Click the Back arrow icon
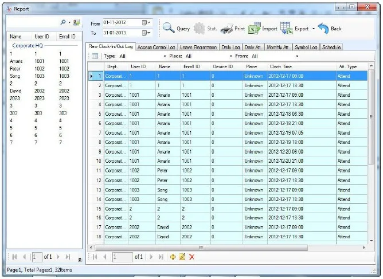 [323, 28]
